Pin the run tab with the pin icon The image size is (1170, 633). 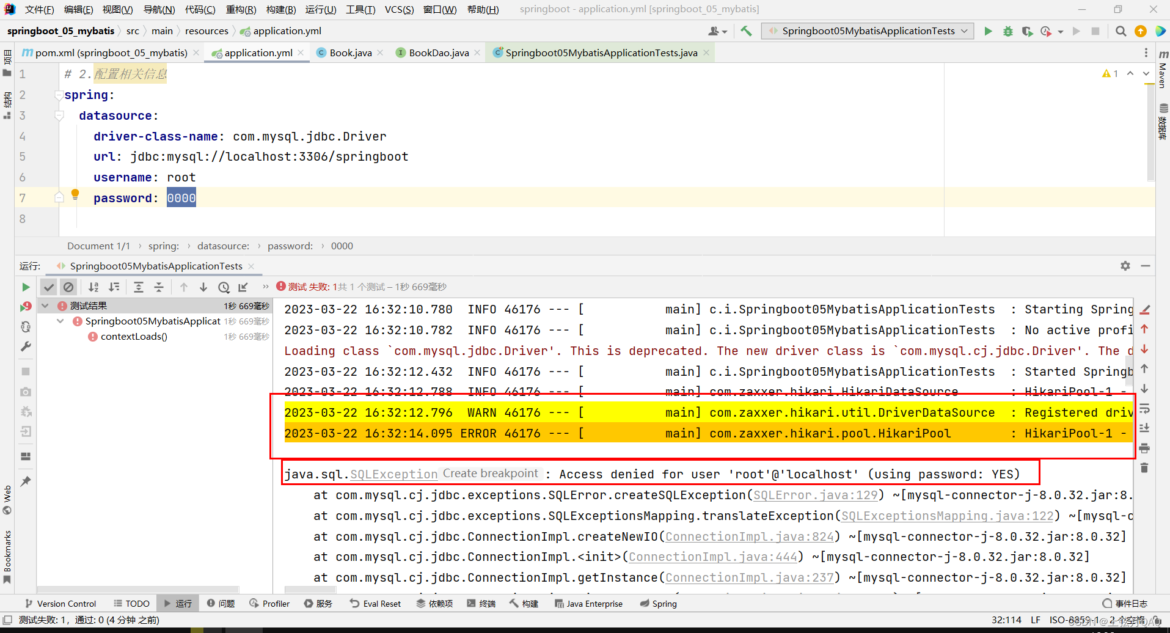26,481
